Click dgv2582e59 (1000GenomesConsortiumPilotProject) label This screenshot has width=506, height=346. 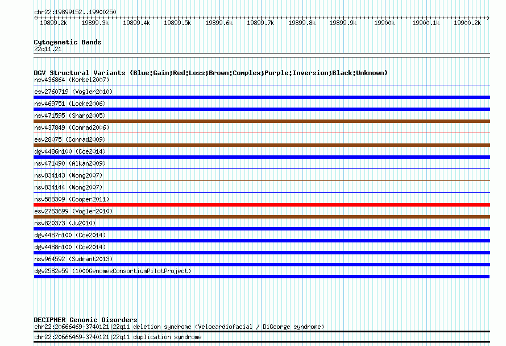pos(113,271)
